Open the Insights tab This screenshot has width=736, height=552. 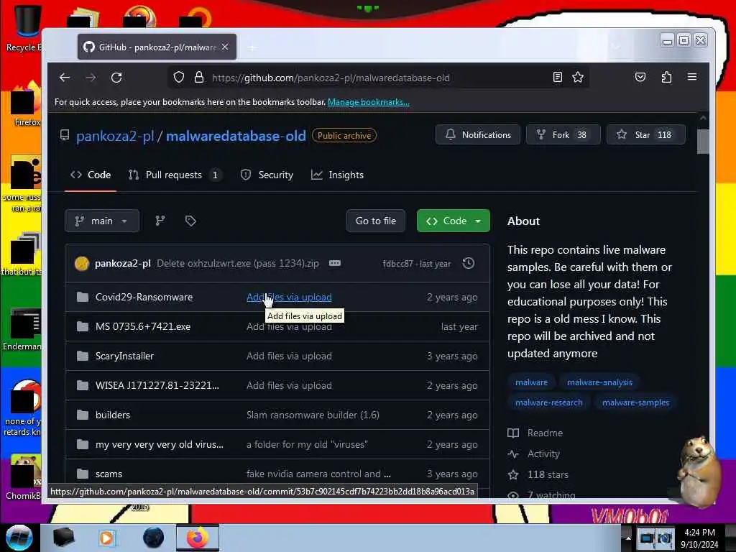coord(337,175)
